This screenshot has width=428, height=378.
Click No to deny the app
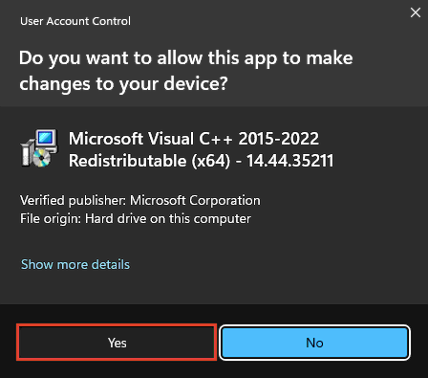click(314, 343)
